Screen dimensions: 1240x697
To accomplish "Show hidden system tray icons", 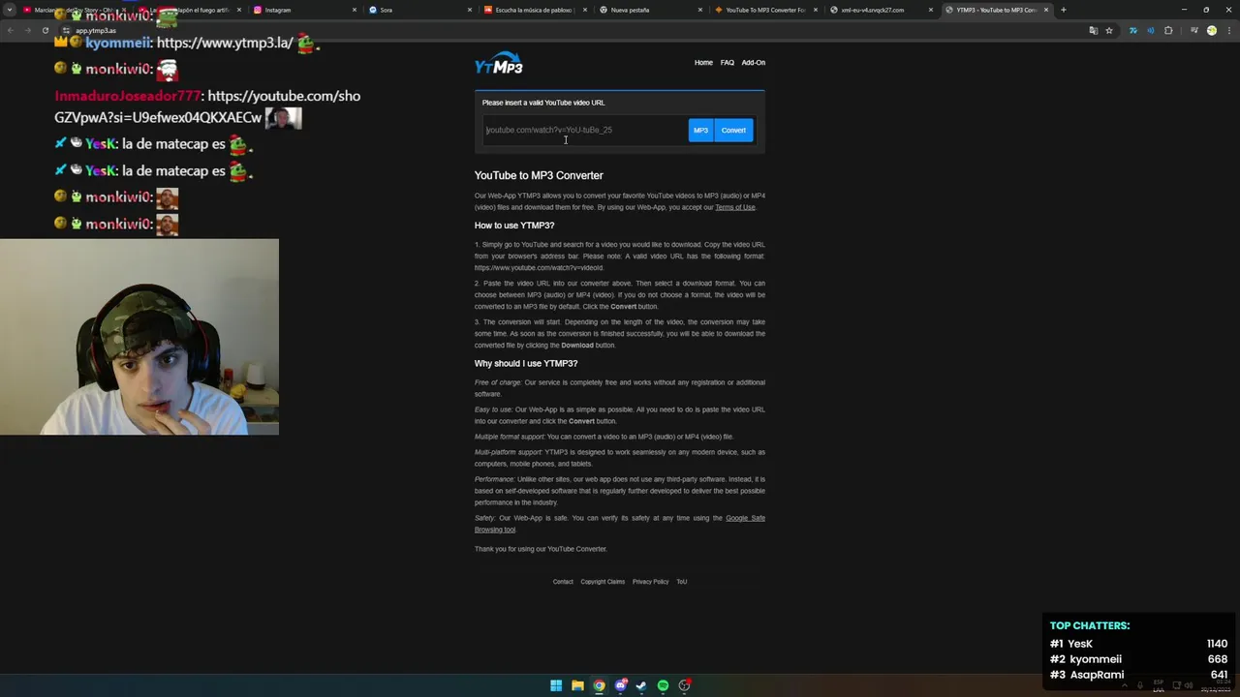I will tap(1125, 685).
